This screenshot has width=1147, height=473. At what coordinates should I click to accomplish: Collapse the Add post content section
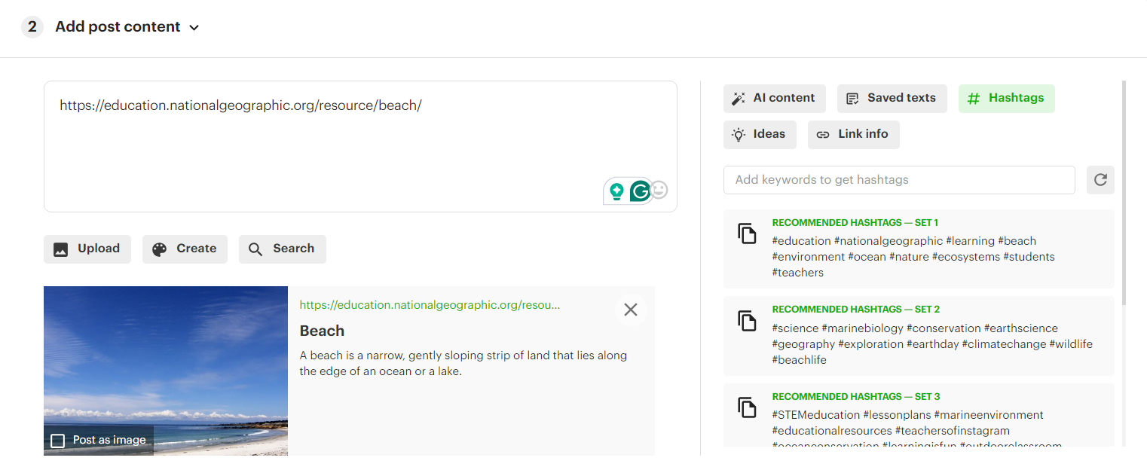[194, 28]
